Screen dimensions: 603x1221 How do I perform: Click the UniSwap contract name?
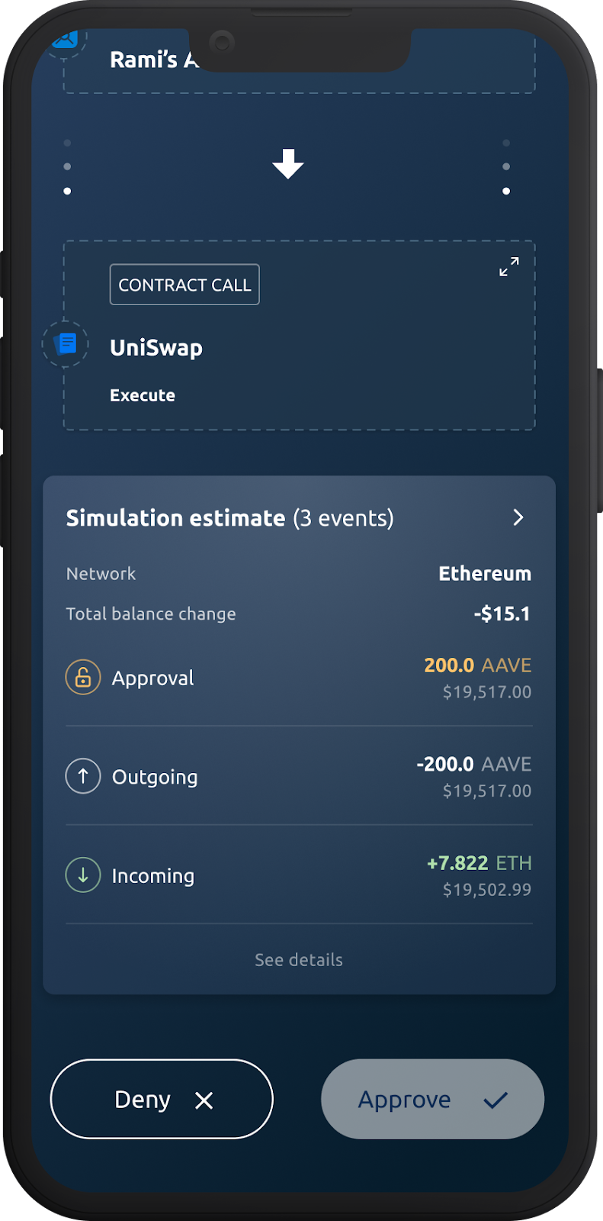[x=156, y=348]
